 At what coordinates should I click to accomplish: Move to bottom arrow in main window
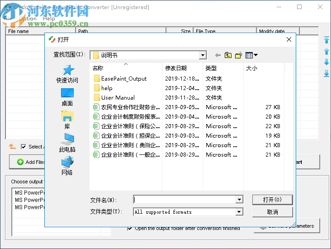click(326, 73)
